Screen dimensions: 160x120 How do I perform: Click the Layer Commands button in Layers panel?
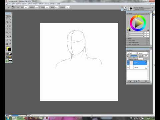coord(128,81)
